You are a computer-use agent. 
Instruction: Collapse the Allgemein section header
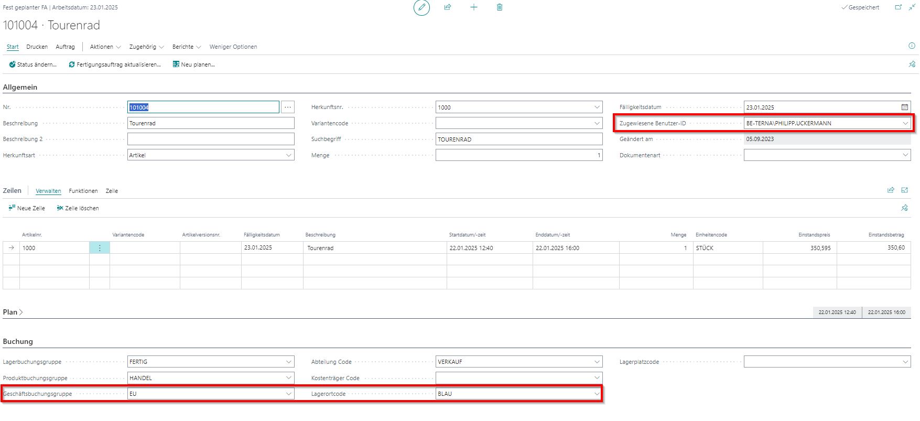coord(20,87)
